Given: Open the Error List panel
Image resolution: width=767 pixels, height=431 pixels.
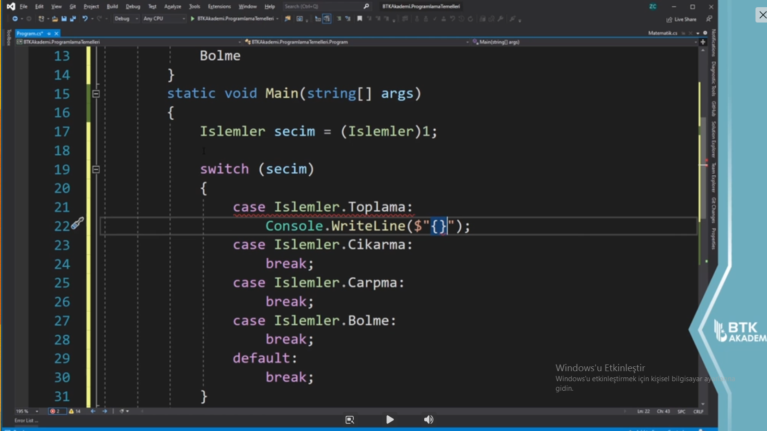Looking at the screenshot, I should [x=26, y=420].
